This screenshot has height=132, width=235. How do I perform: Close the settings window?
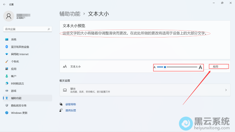(231, 3)
